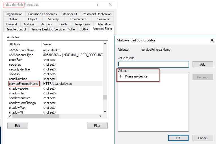Confirm with the OK button

(x=178, y=138)
